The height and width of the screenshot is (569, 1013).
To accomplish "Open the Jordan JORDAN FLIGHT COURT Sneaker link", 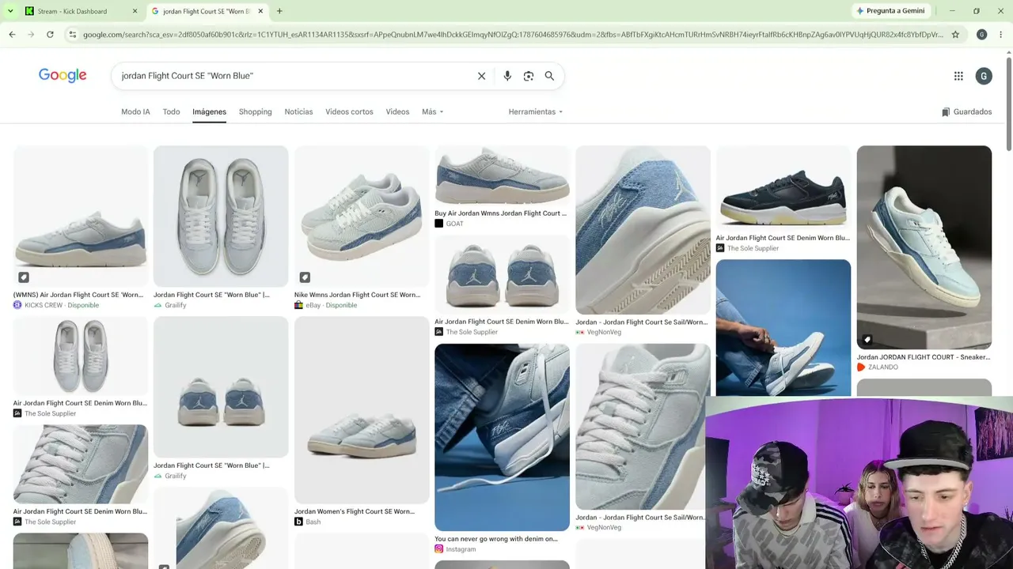I will (924, 357).
